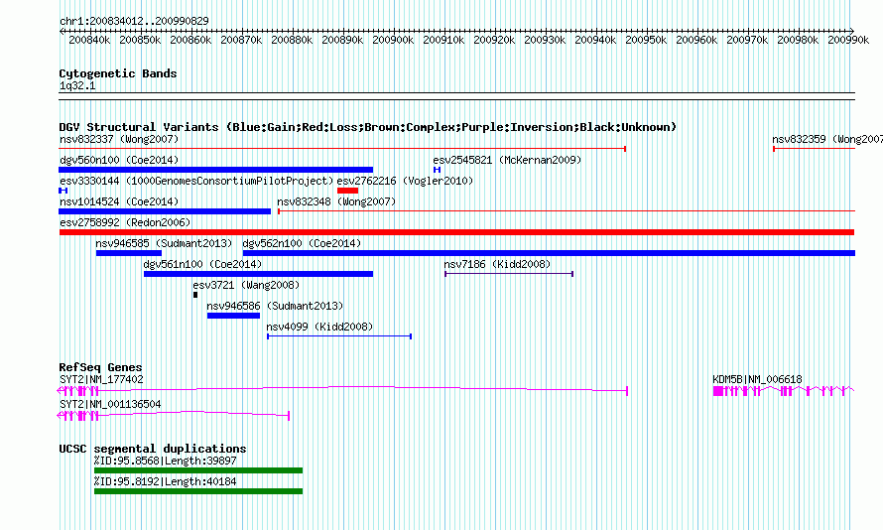Open the dgv562n100 (Coe2014) variant label
Image resolution: width=883 pixels, height=530 pixels.
(302, 243)
